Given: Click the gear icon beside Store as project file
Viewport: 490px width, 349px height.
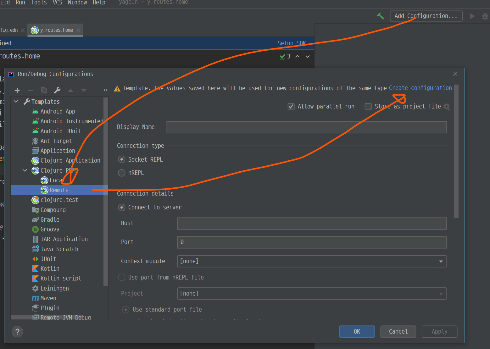Looking at the screenshot, I should [x=447, y=107].
